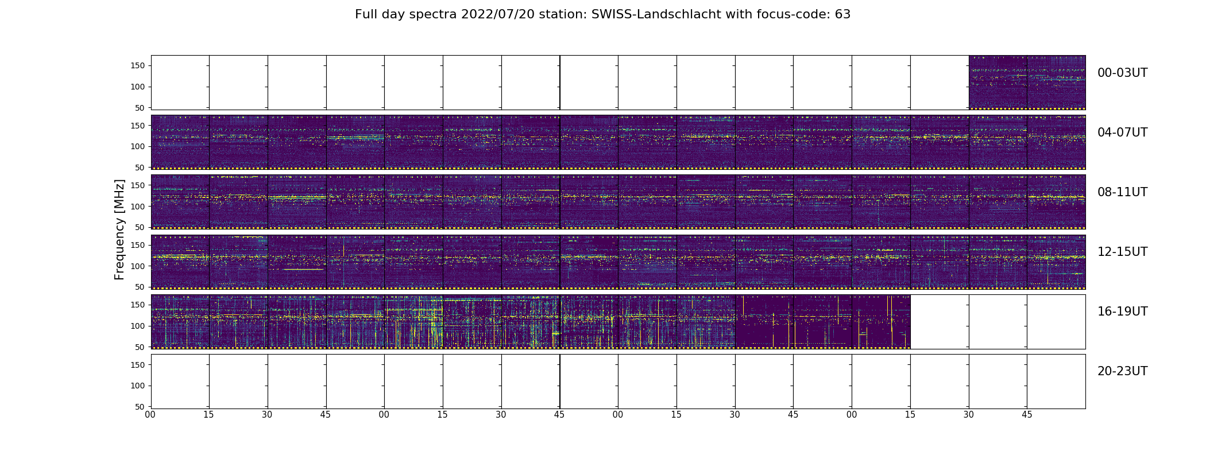The image size is (1206, 459).
Task: Select the "04-07UT" row label
Action: pyautogui.click(x=1122, y=133)
